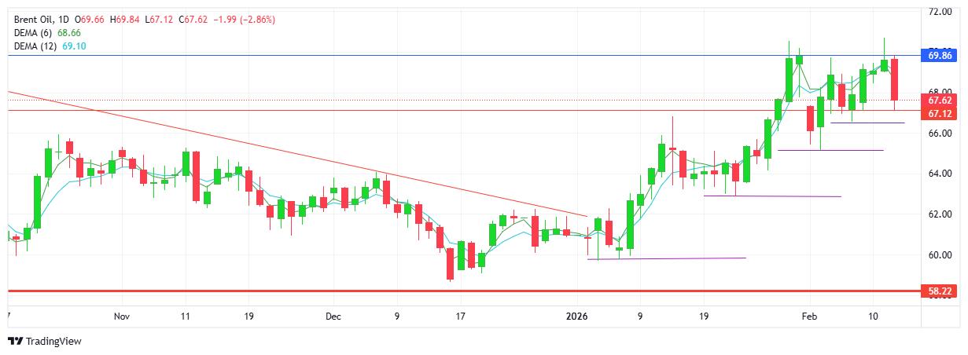The width and height of the screenshot is (968, 355).
Task: Click the Feb label on time axis
Action: coord(810,317)
